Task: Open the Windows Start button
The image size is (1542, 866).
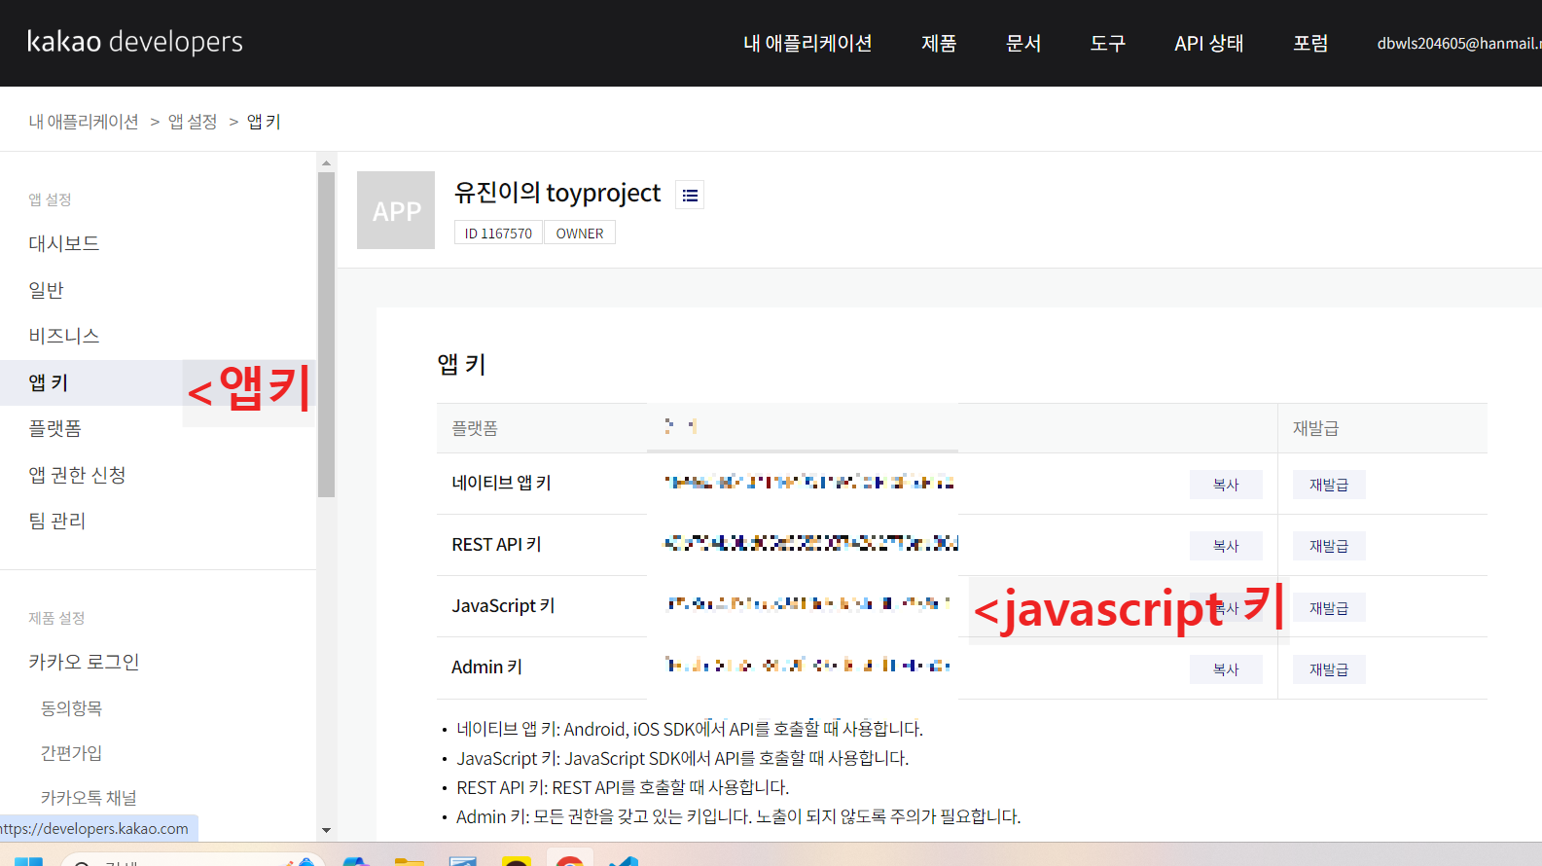Action: coord(28,861)
